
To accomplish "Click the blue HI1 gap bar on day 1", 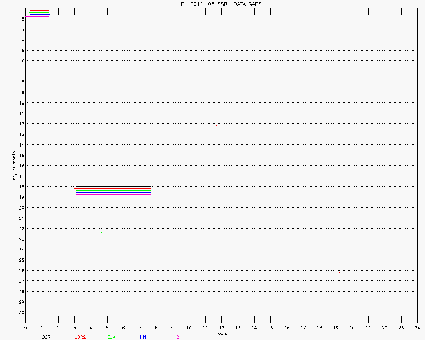I will click(x=40, y=14).
